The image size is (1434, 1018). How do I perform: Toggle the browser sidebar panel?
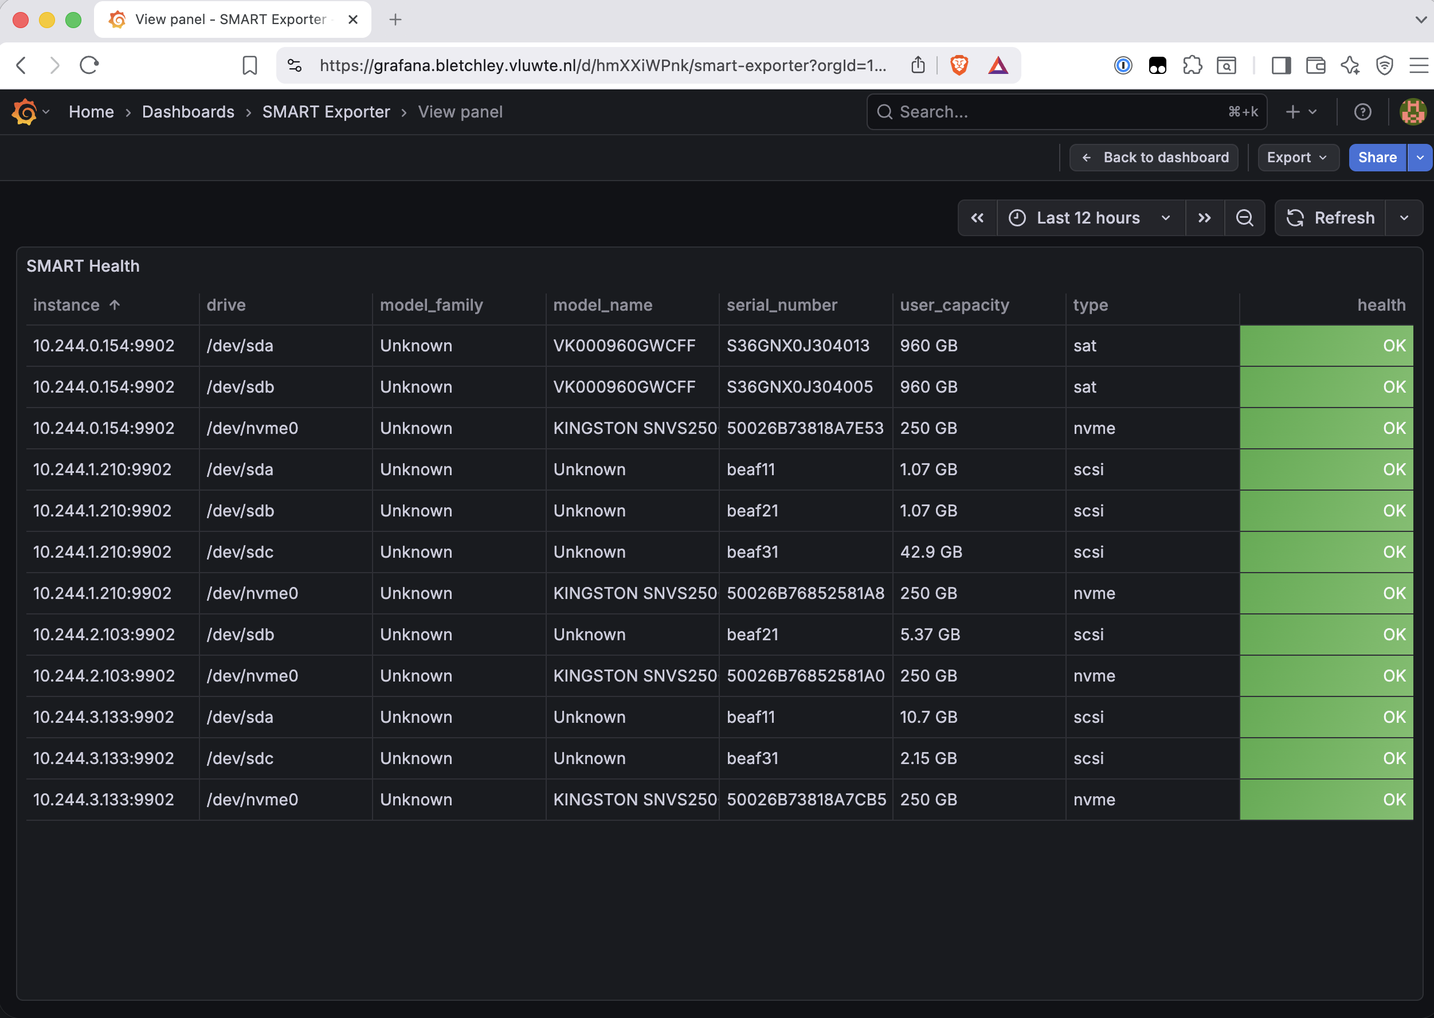[1281, 65]
